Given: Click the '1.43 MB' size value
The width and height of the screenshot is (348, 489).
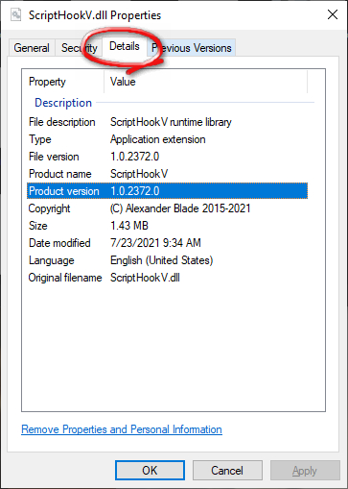Looking at the screenshot, I should [x=129, y=226].
